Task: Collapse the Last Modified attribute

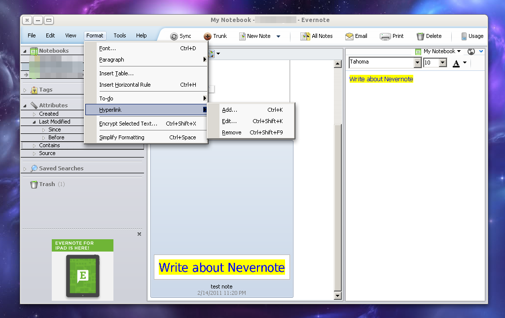Action: 34,122
